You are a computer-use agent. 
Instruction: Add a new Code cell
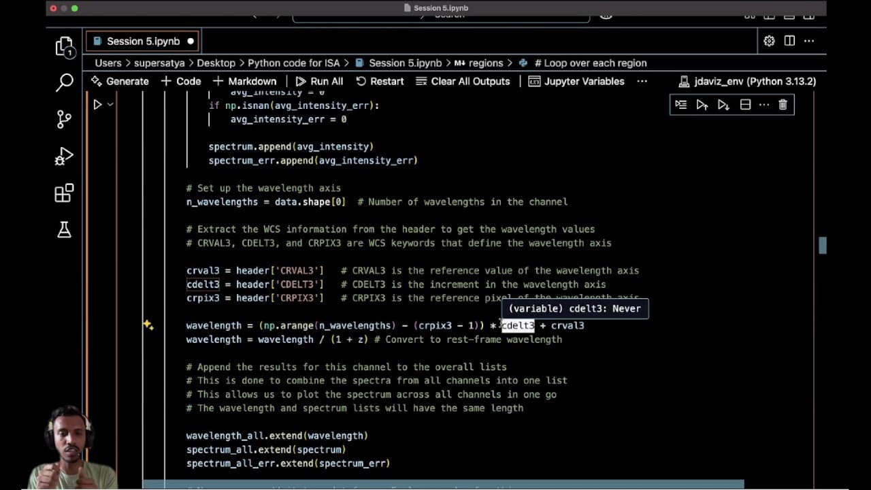[181, 81]
